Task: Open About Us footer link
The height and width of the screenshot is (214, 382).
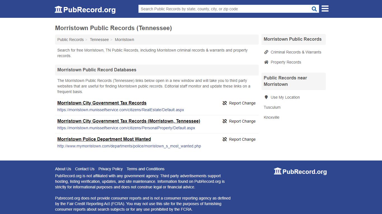Action: click(63, 169)
